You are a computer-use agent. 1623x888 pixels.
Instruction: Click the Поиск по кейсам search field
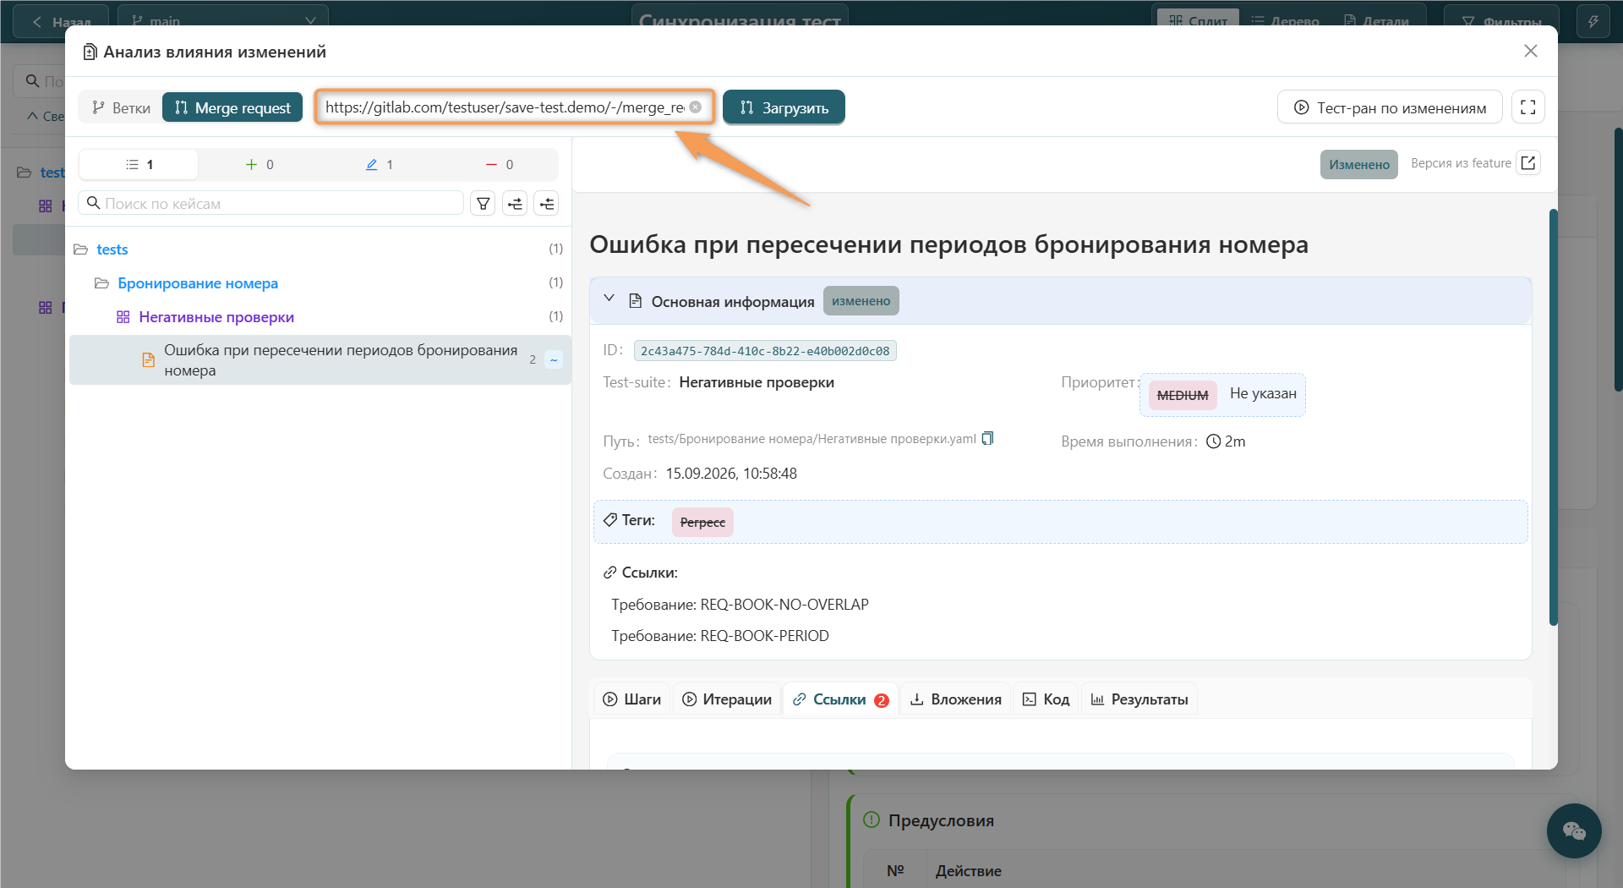tap(270, 203)
